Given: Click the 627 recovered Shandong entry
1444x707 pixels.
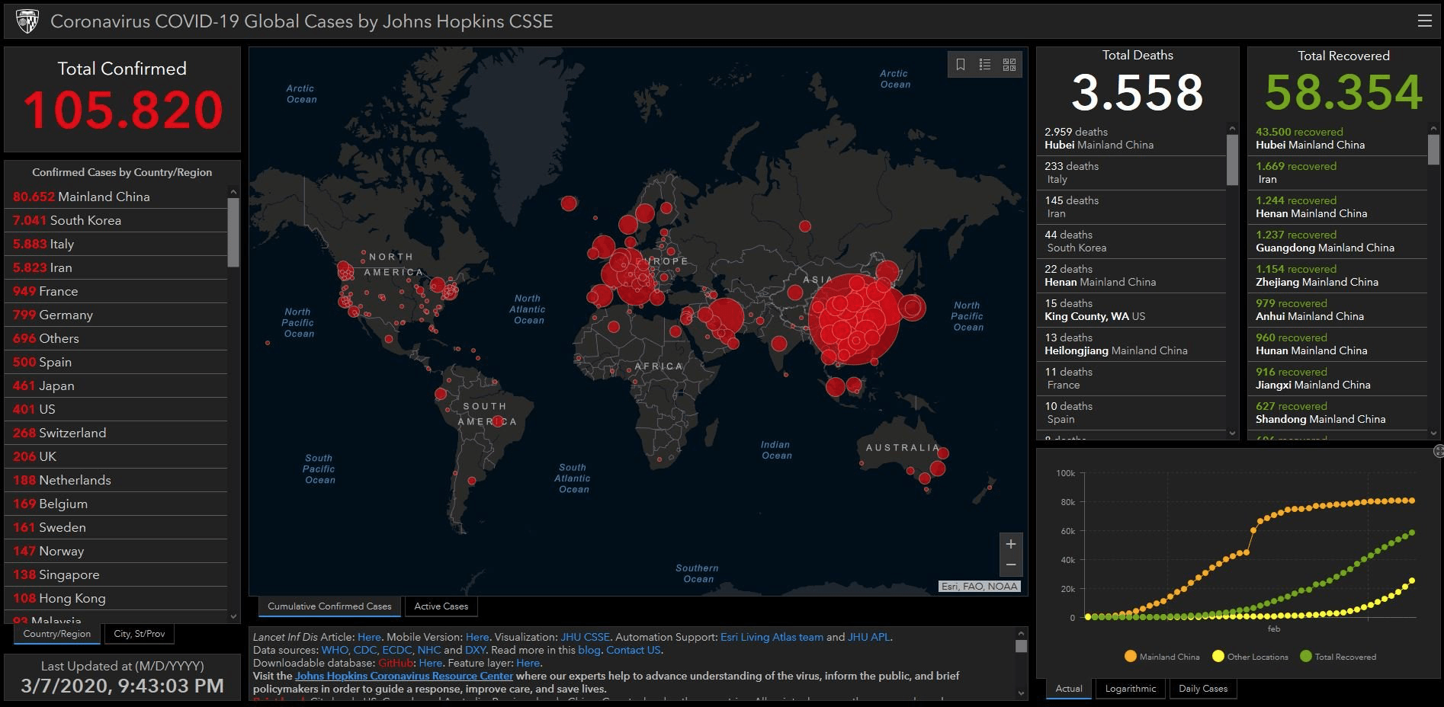Looking at the screenshot, I should pyautogui.click(x=1338, y=413).
